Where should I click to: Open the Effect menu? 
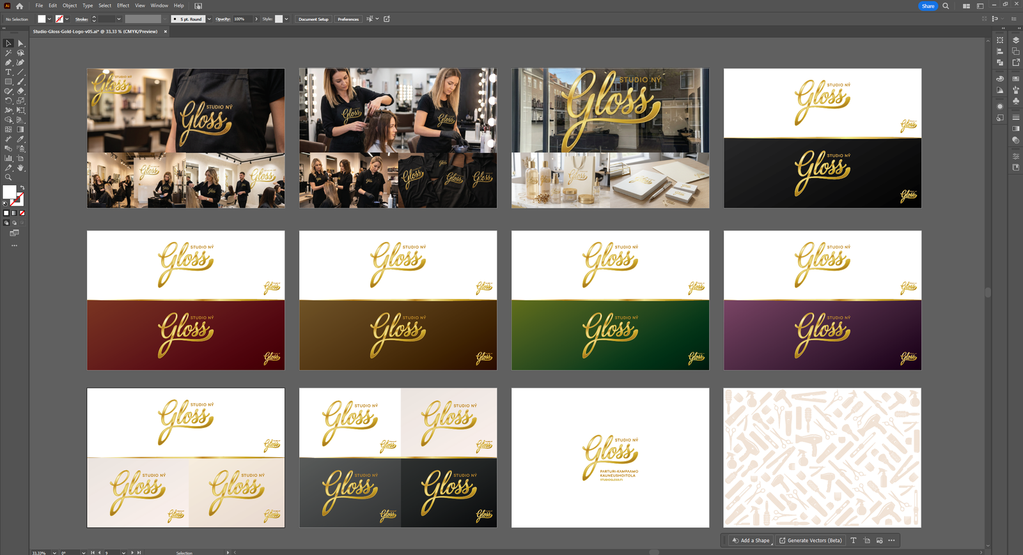(123, 6)
